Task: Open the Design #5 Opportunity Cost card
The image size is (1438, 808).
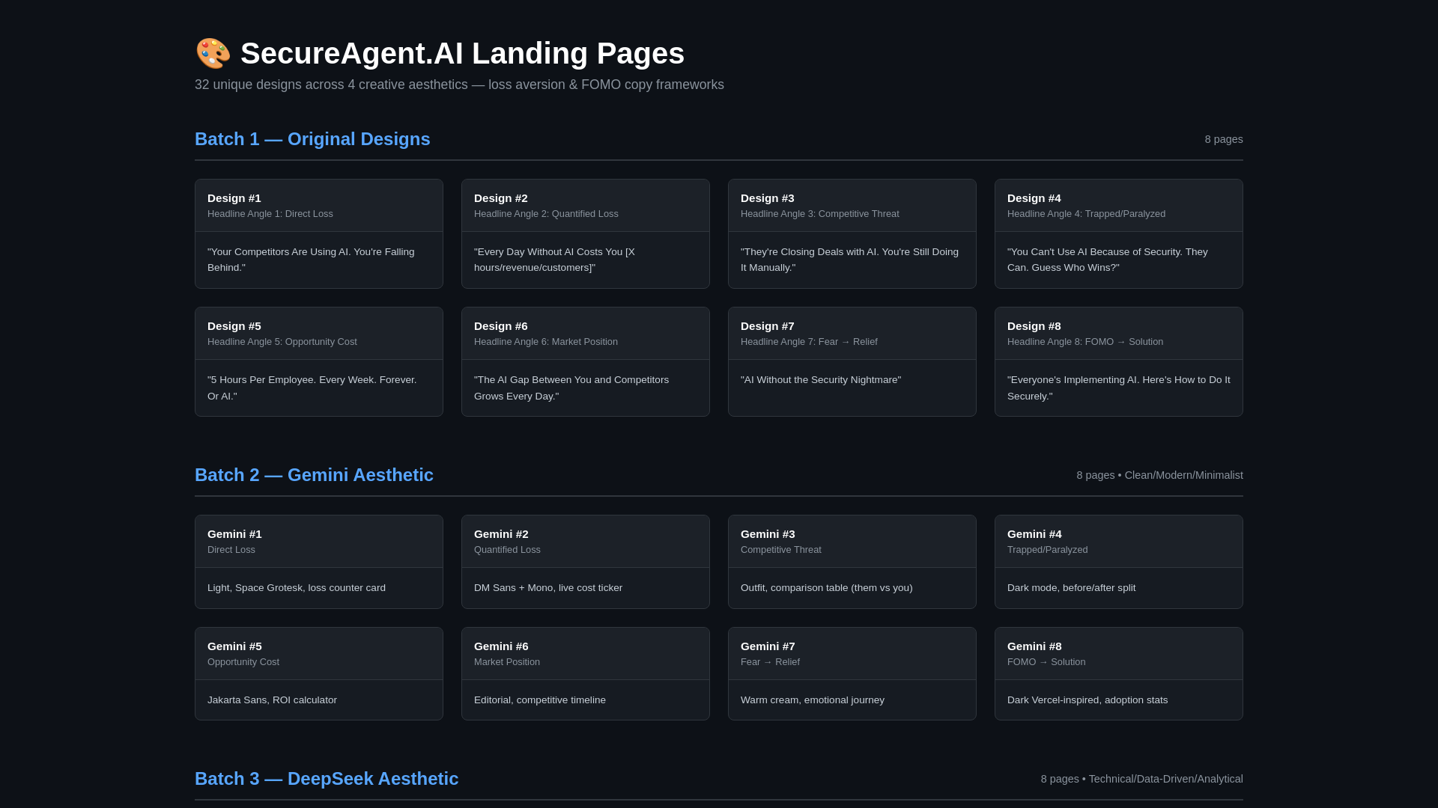Action: 318,361
